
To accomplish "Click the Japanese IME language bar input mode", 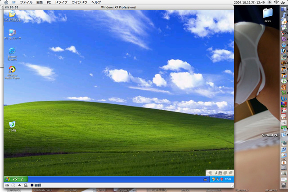I will tap(216, 173).
